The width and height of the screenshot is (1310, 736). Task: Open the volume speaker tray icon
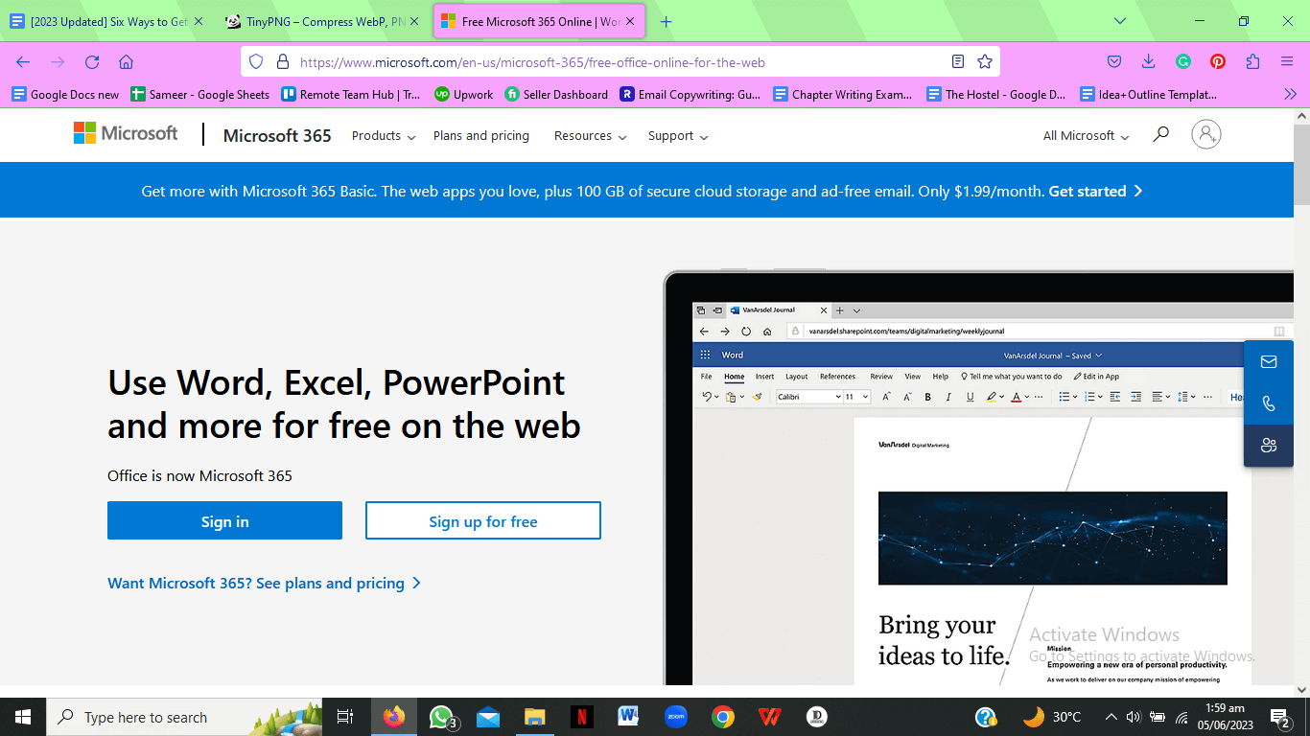pyautogui.click(x=1133, y=717)
